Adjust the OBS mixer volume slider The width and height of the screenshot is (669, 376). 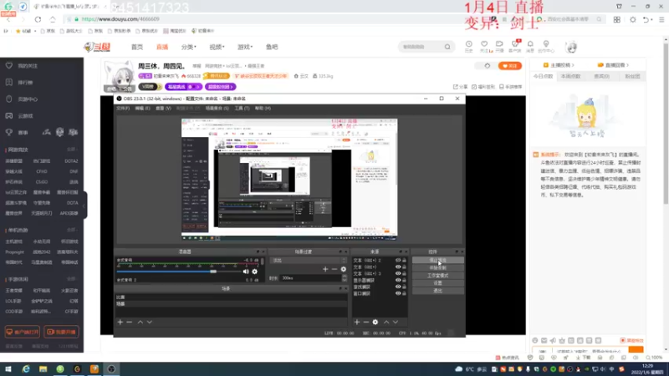click(x=213, y=272)
